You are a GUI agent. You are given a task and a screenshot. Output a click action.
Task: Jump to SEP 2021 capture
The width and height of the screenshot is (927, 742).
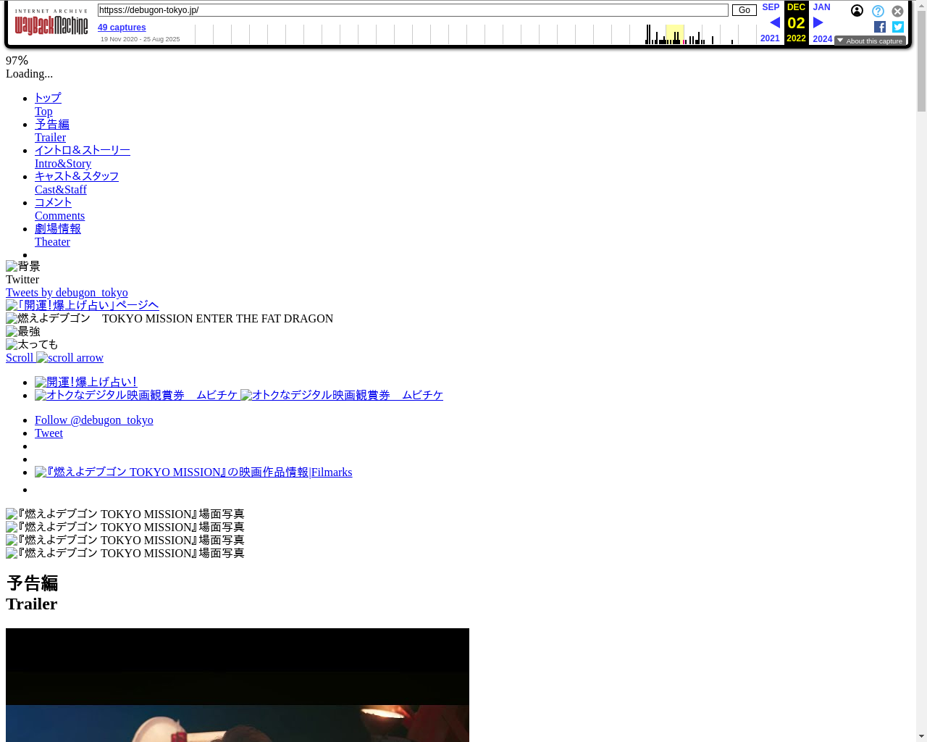(x=770, y=7)
